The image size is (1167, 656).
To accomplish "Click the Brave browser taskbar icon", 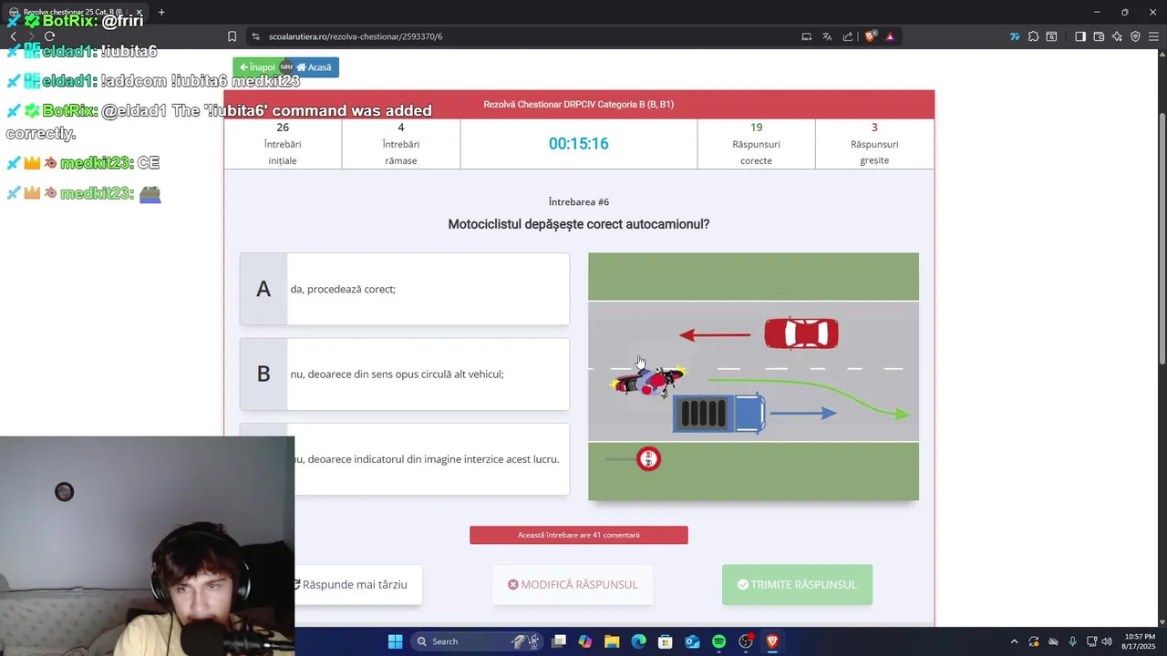I will point(772,641).
